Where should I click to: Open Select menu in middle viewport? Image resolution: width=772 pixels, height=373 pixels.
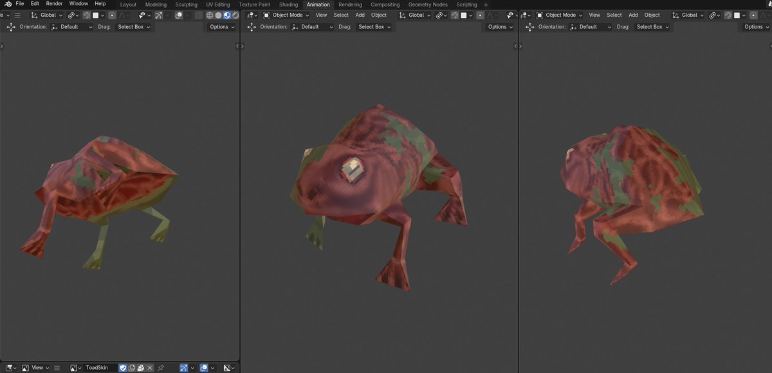341,15
